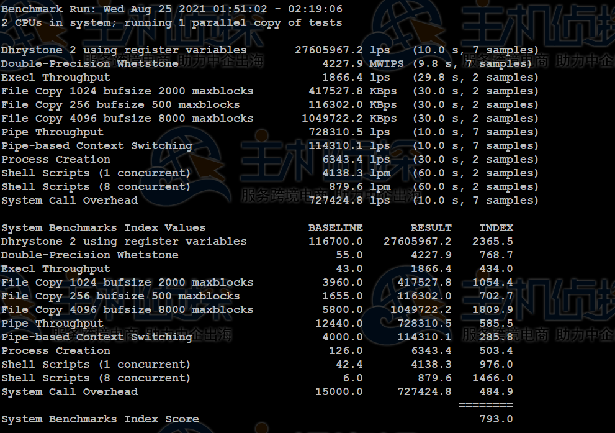Viewport: 615px width, 433px height.
Task: Select result 6343.4 in index table
Action: [431, 351]
